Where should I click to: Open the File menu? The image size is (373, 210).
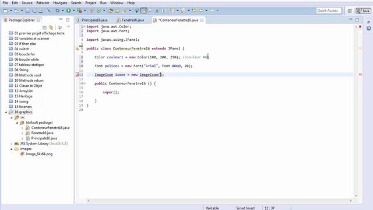(5, 3)
